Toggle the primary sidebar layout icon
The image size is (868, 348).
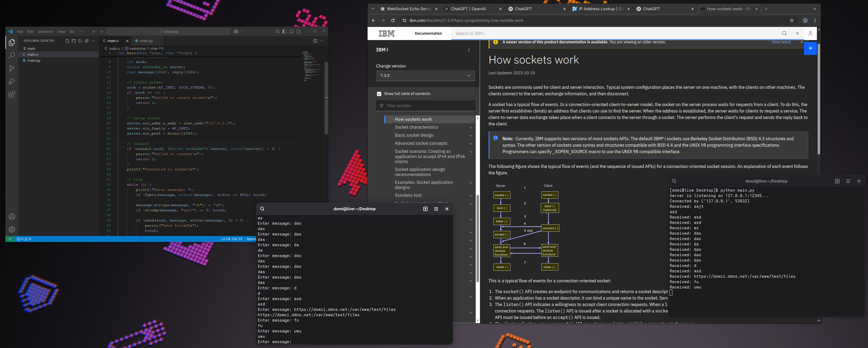[284, 31]
